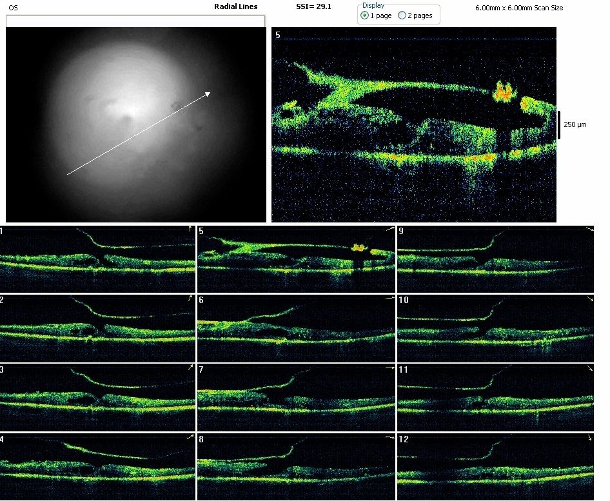Click the white scan-line arrowhead on fundus image
The height and width of the screenshot is (501, 610).
pos(208,94)
